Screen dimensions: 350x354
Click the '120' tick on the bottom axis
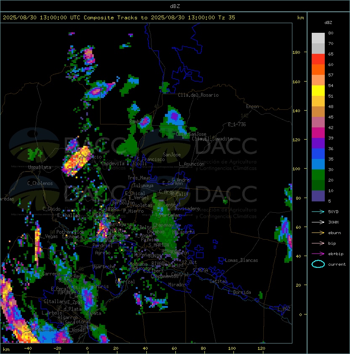tap(261, 349)
